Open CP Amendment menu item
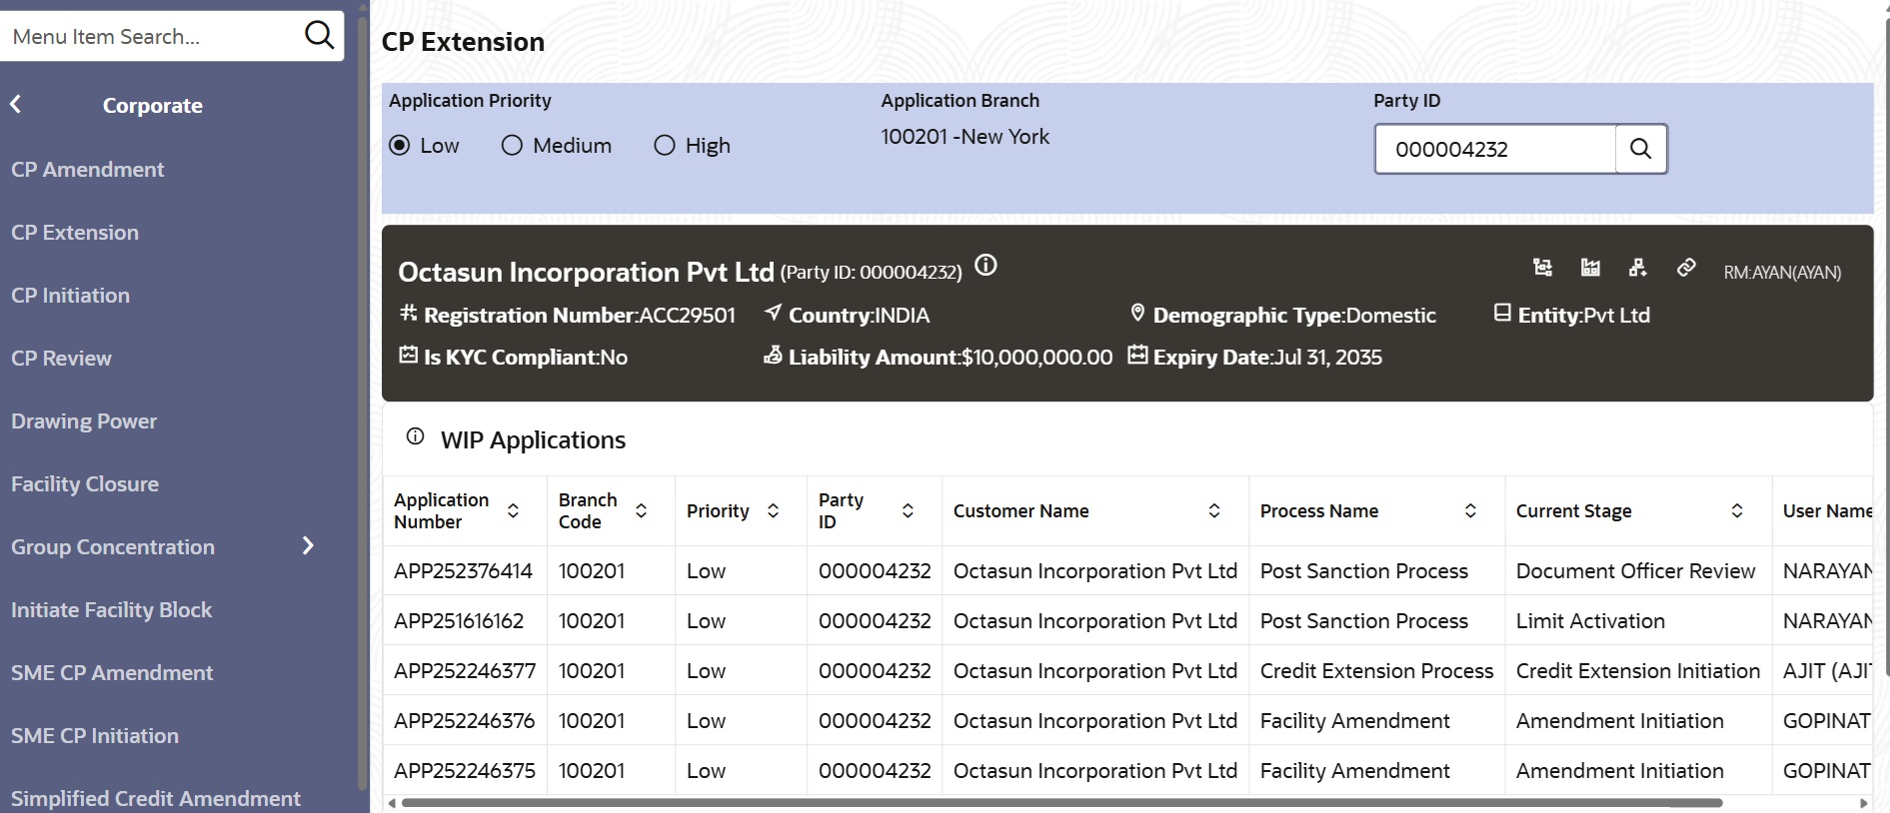The image size is (1890, 813). tap(88, 170)
